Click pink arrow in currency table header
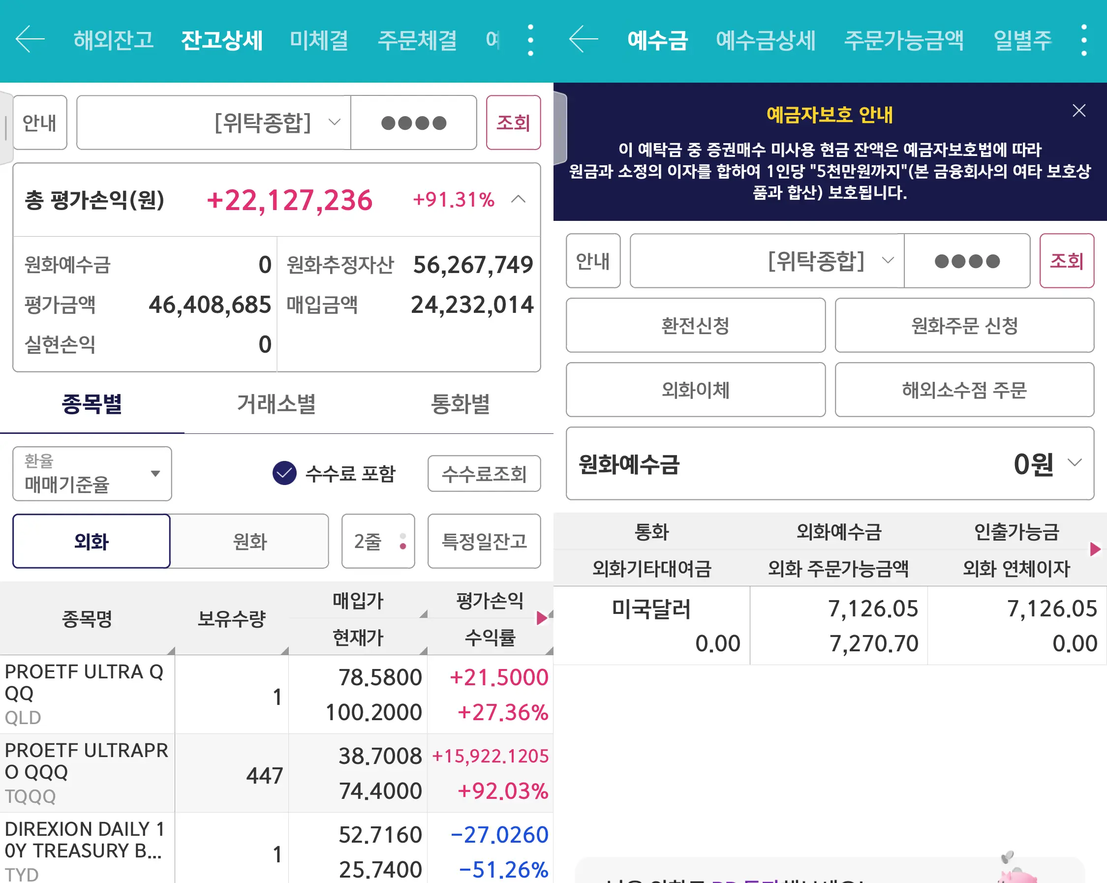The width and height of the screenshot is (1107, 883). 1095,549
